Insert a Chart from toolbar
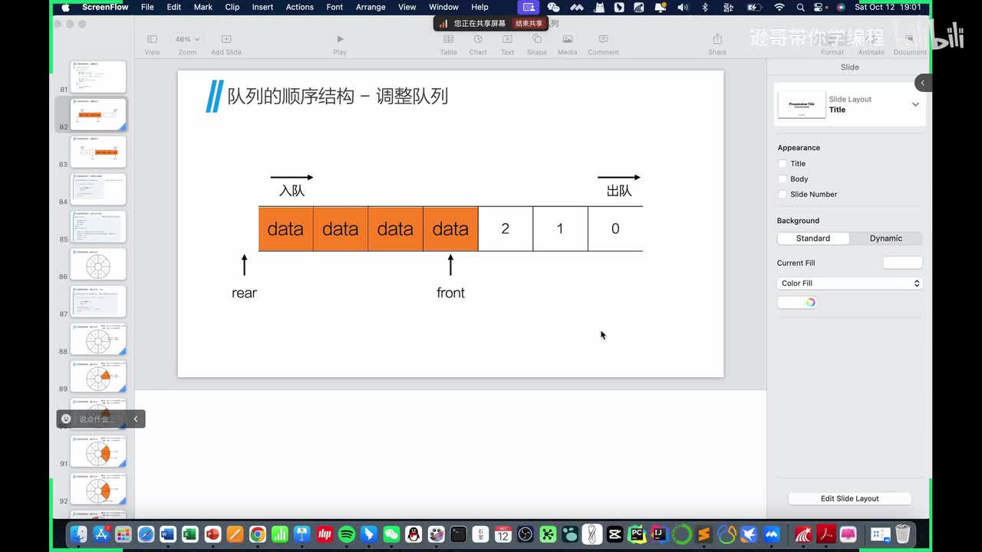982x552 pixels. pyautogui.click(x=478, y=44)
